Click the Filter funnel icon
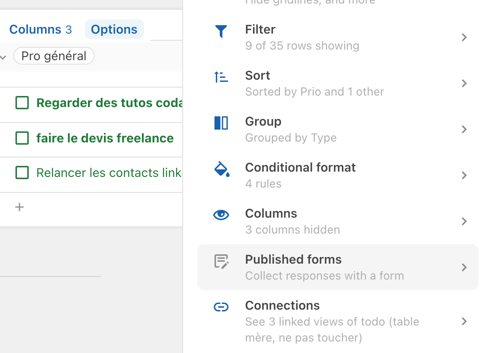The width and height of the screenshot is (490, 353). coord(221,31)
